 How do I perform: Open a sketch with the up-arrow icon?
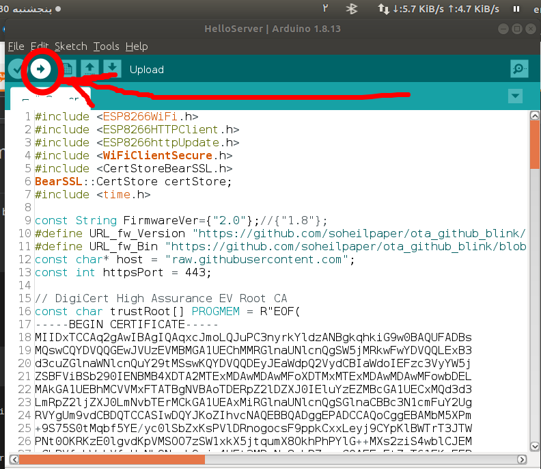pos(89,68)
